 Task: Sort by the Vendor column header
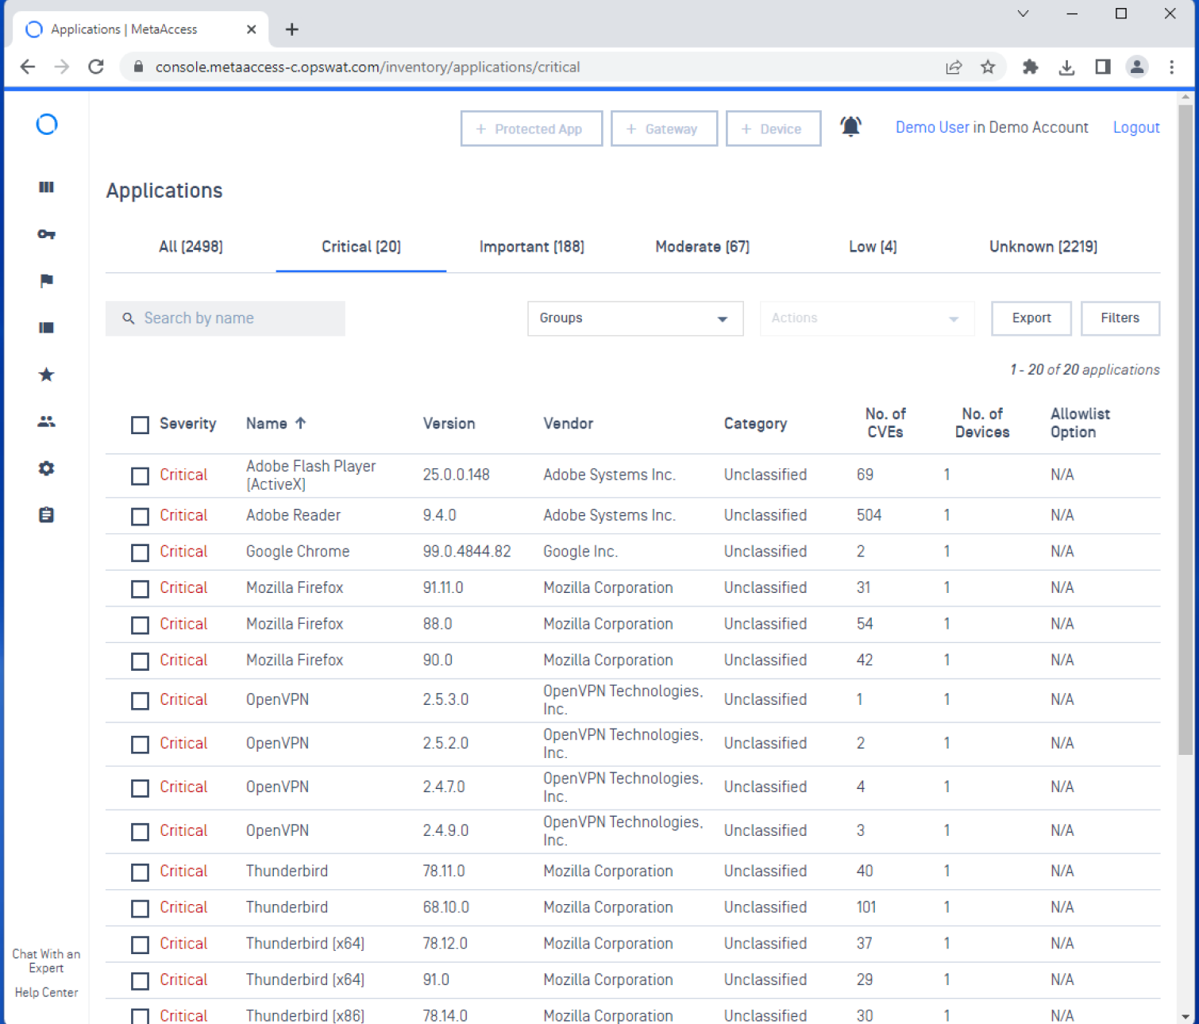pos(568,424)
